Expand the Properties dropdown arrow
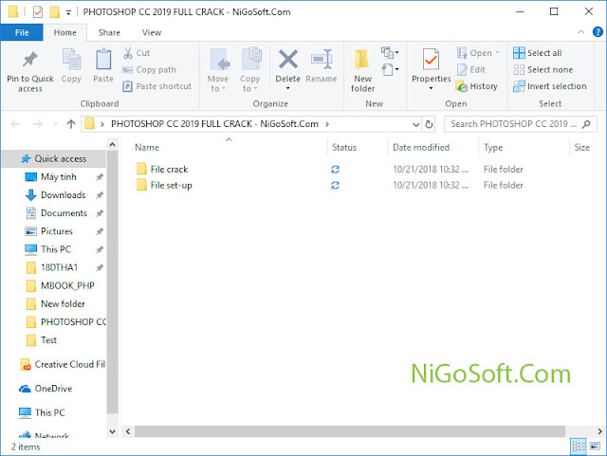The height and width of the screenshot is (456, 607). (x=431, y=89)
